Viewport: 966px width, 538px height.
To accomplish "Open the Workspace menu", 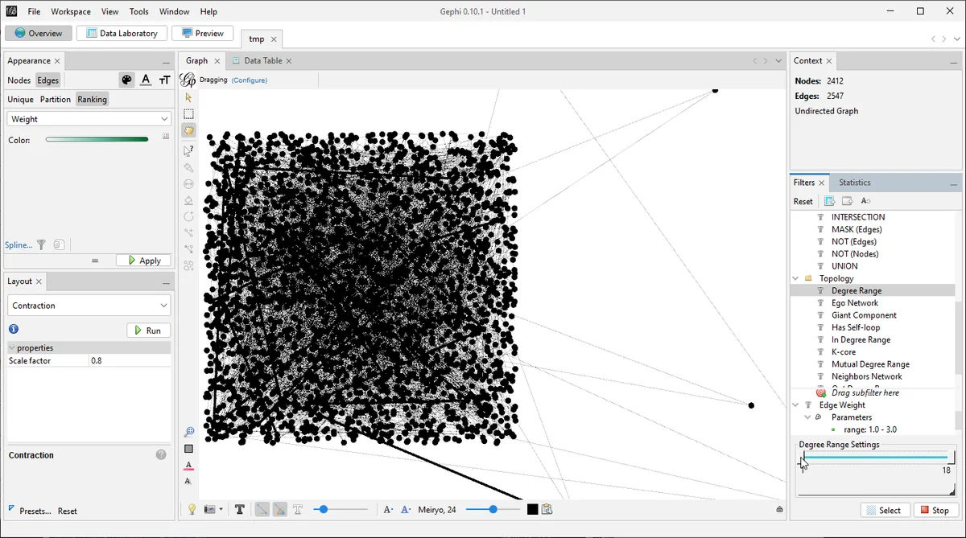I will coord(71,12).
